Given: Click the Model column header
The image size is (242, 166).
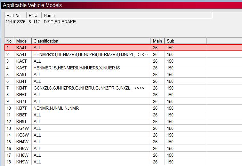Looking at the screenshot, I should coord(22,41).
